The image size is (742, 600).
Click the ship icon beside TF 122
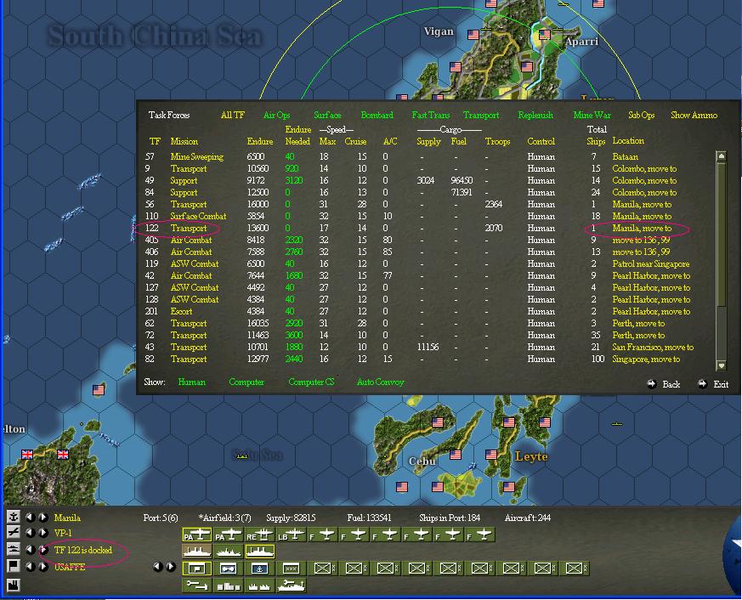14,549
